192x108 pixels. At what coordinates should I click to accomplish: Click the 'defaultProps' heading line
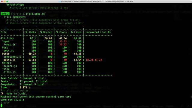click(15, 5)
